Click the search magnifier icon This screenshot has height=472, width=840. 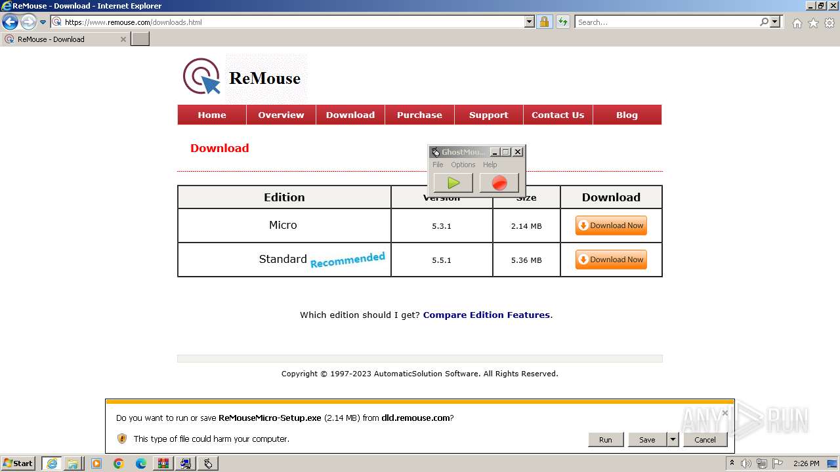pos(764,22)
